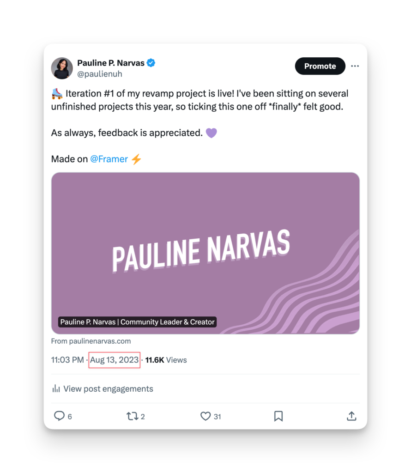Open the Pauline Narvas link preview card
This screenshot has height=473, width=411.
tap(205, 253)
